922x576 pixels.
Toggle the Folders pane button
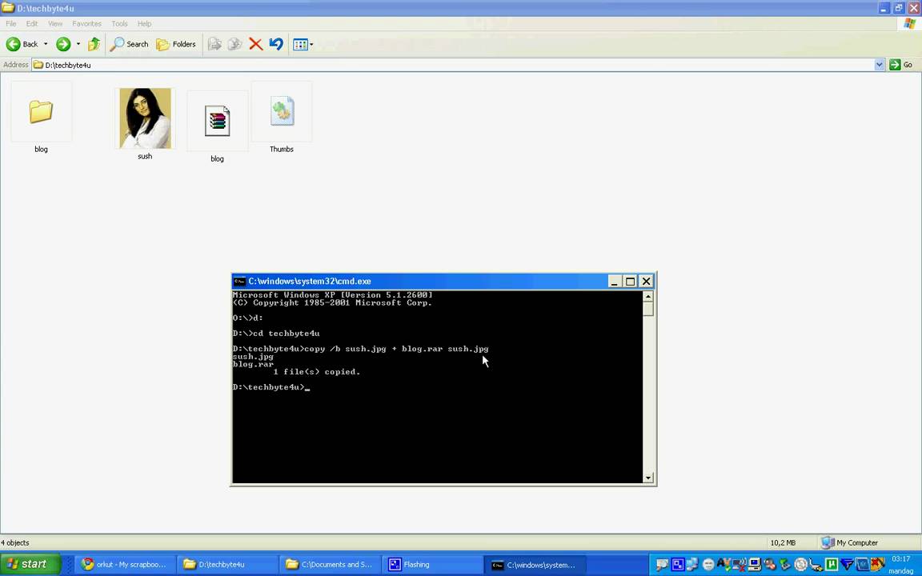tap(176, 44)
